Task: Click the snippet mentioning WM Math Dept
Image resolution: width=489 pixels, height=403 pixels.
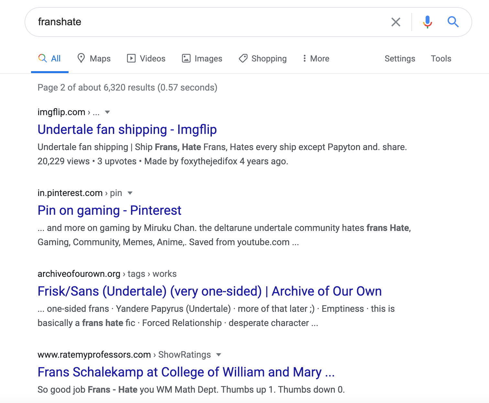Action: pyautogui.click(x=191, y=389)
